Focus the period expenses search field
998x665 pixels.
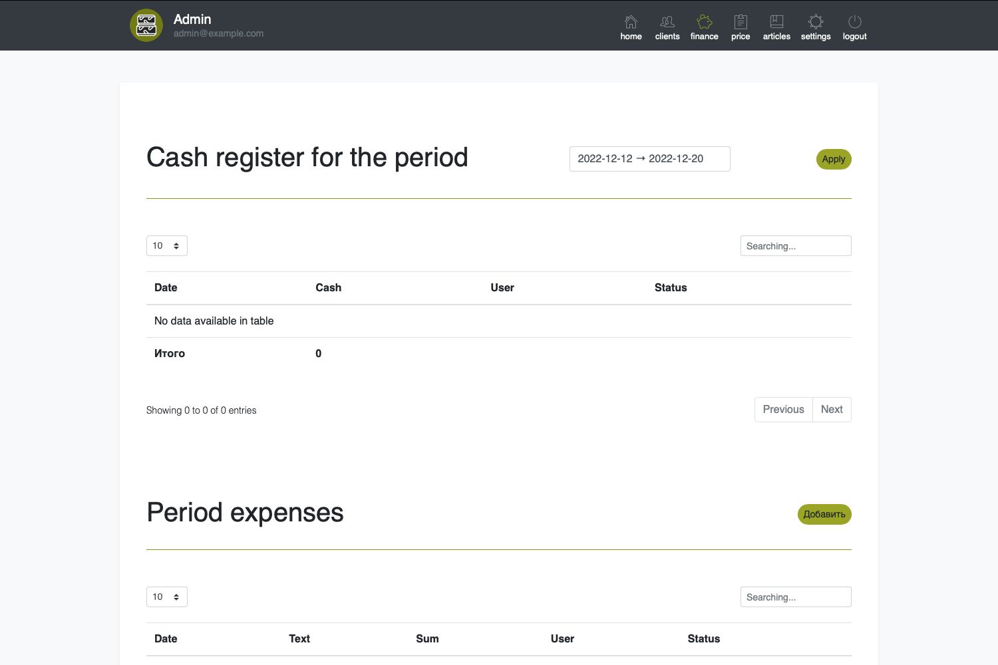coord(795,597)
